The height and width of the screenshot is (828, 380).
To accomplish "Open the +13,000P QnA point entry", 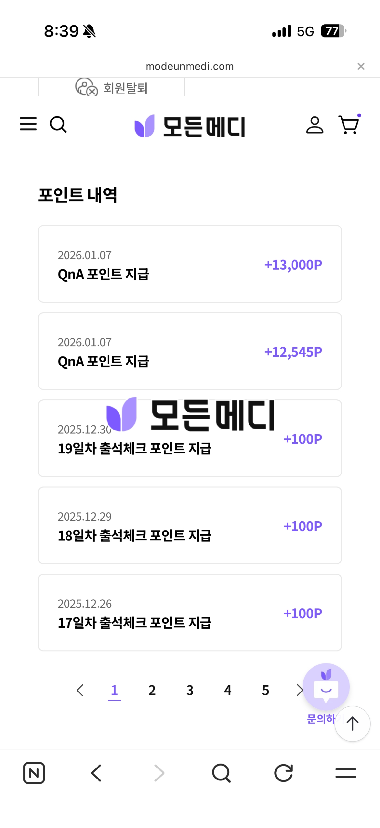I will click(x=190, y=264).
